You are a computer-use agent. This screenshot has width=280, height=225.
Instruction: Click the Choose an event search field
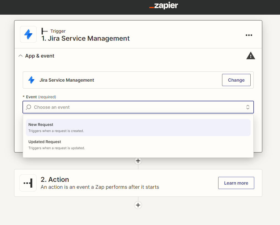point(138,107)
